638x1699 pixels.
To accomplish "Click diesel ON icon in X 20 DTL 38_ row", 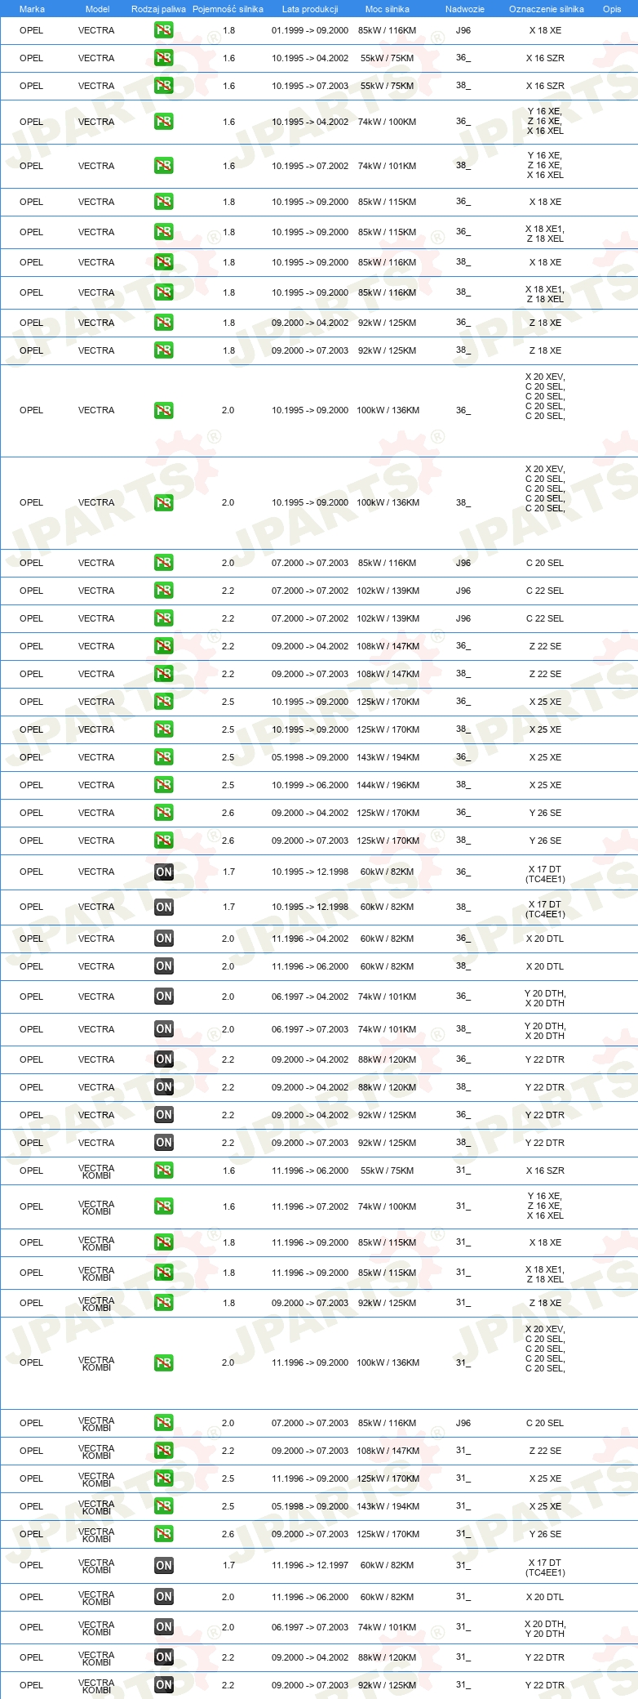I will 164,966.
